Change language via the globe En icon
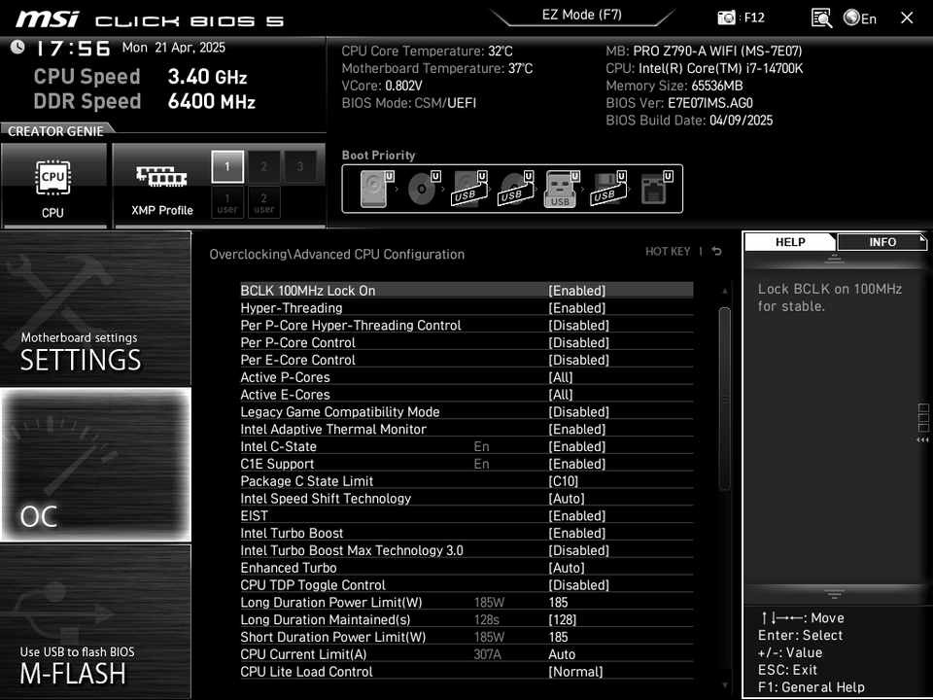933x700 pixels. coord(860,18)
